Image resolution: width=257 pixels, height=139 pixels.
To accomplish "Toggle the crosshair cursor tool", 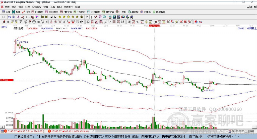I will pyautogui.click(x=91, y=17).
